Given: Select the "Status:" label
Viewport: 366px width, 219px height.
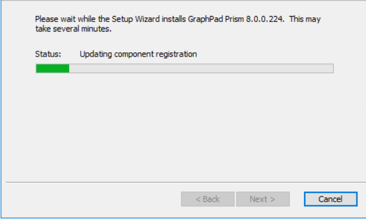Looking at the screenshot, I should pos(48,54).
